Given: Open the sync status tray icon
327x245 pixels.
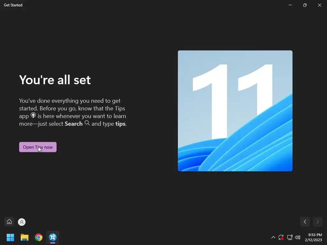Looking at the screenshot, I should 281,237.
